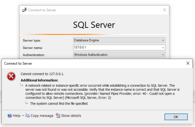Viewport: 195px width, 127px height.
Task: Click the arrow beside the network error message
Action: (22, 85)
